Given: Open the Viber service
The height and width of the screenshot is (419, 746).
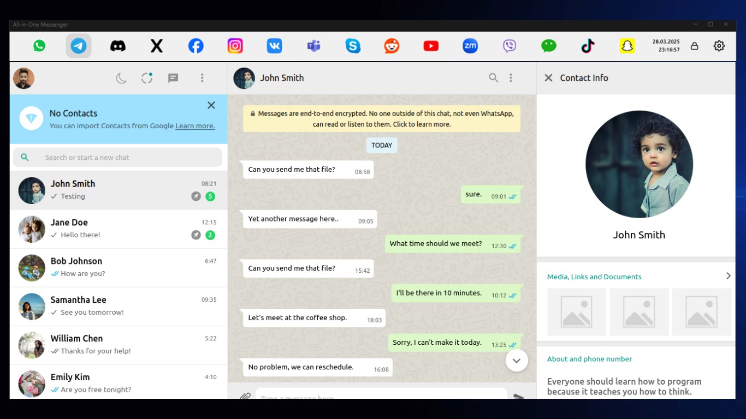Looking at the screenshot, I should point(509,46).
